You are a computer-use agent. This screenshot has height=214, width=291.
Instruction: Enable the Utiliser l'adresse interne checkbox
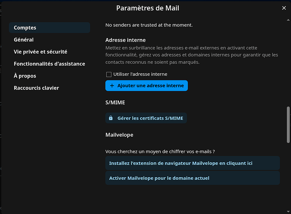[x=109, y=74]
